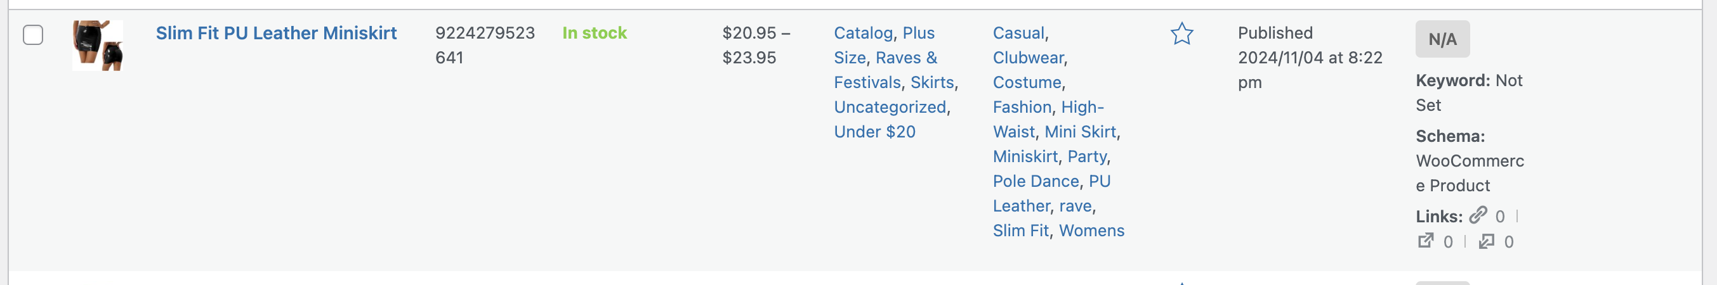The width and height of the screenshot is (1717, 285).
Task: Click the incoming links icon
Action: click(x=1485, y=241)
